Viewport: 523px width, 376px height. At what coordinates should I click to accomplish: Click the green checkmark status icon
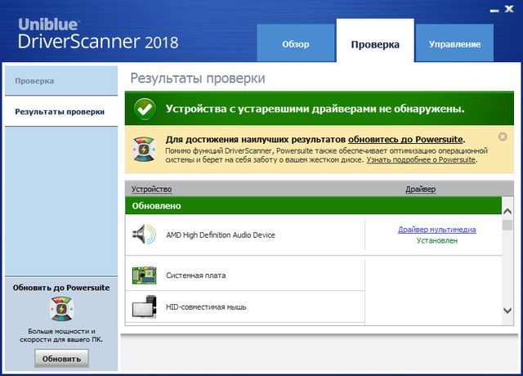145,108
